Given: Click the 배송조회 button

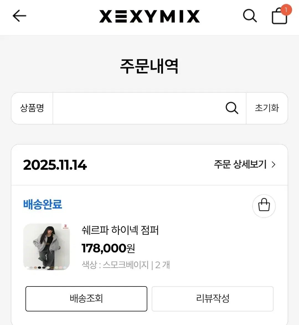Looking at the screenshot, I should 86,299.
